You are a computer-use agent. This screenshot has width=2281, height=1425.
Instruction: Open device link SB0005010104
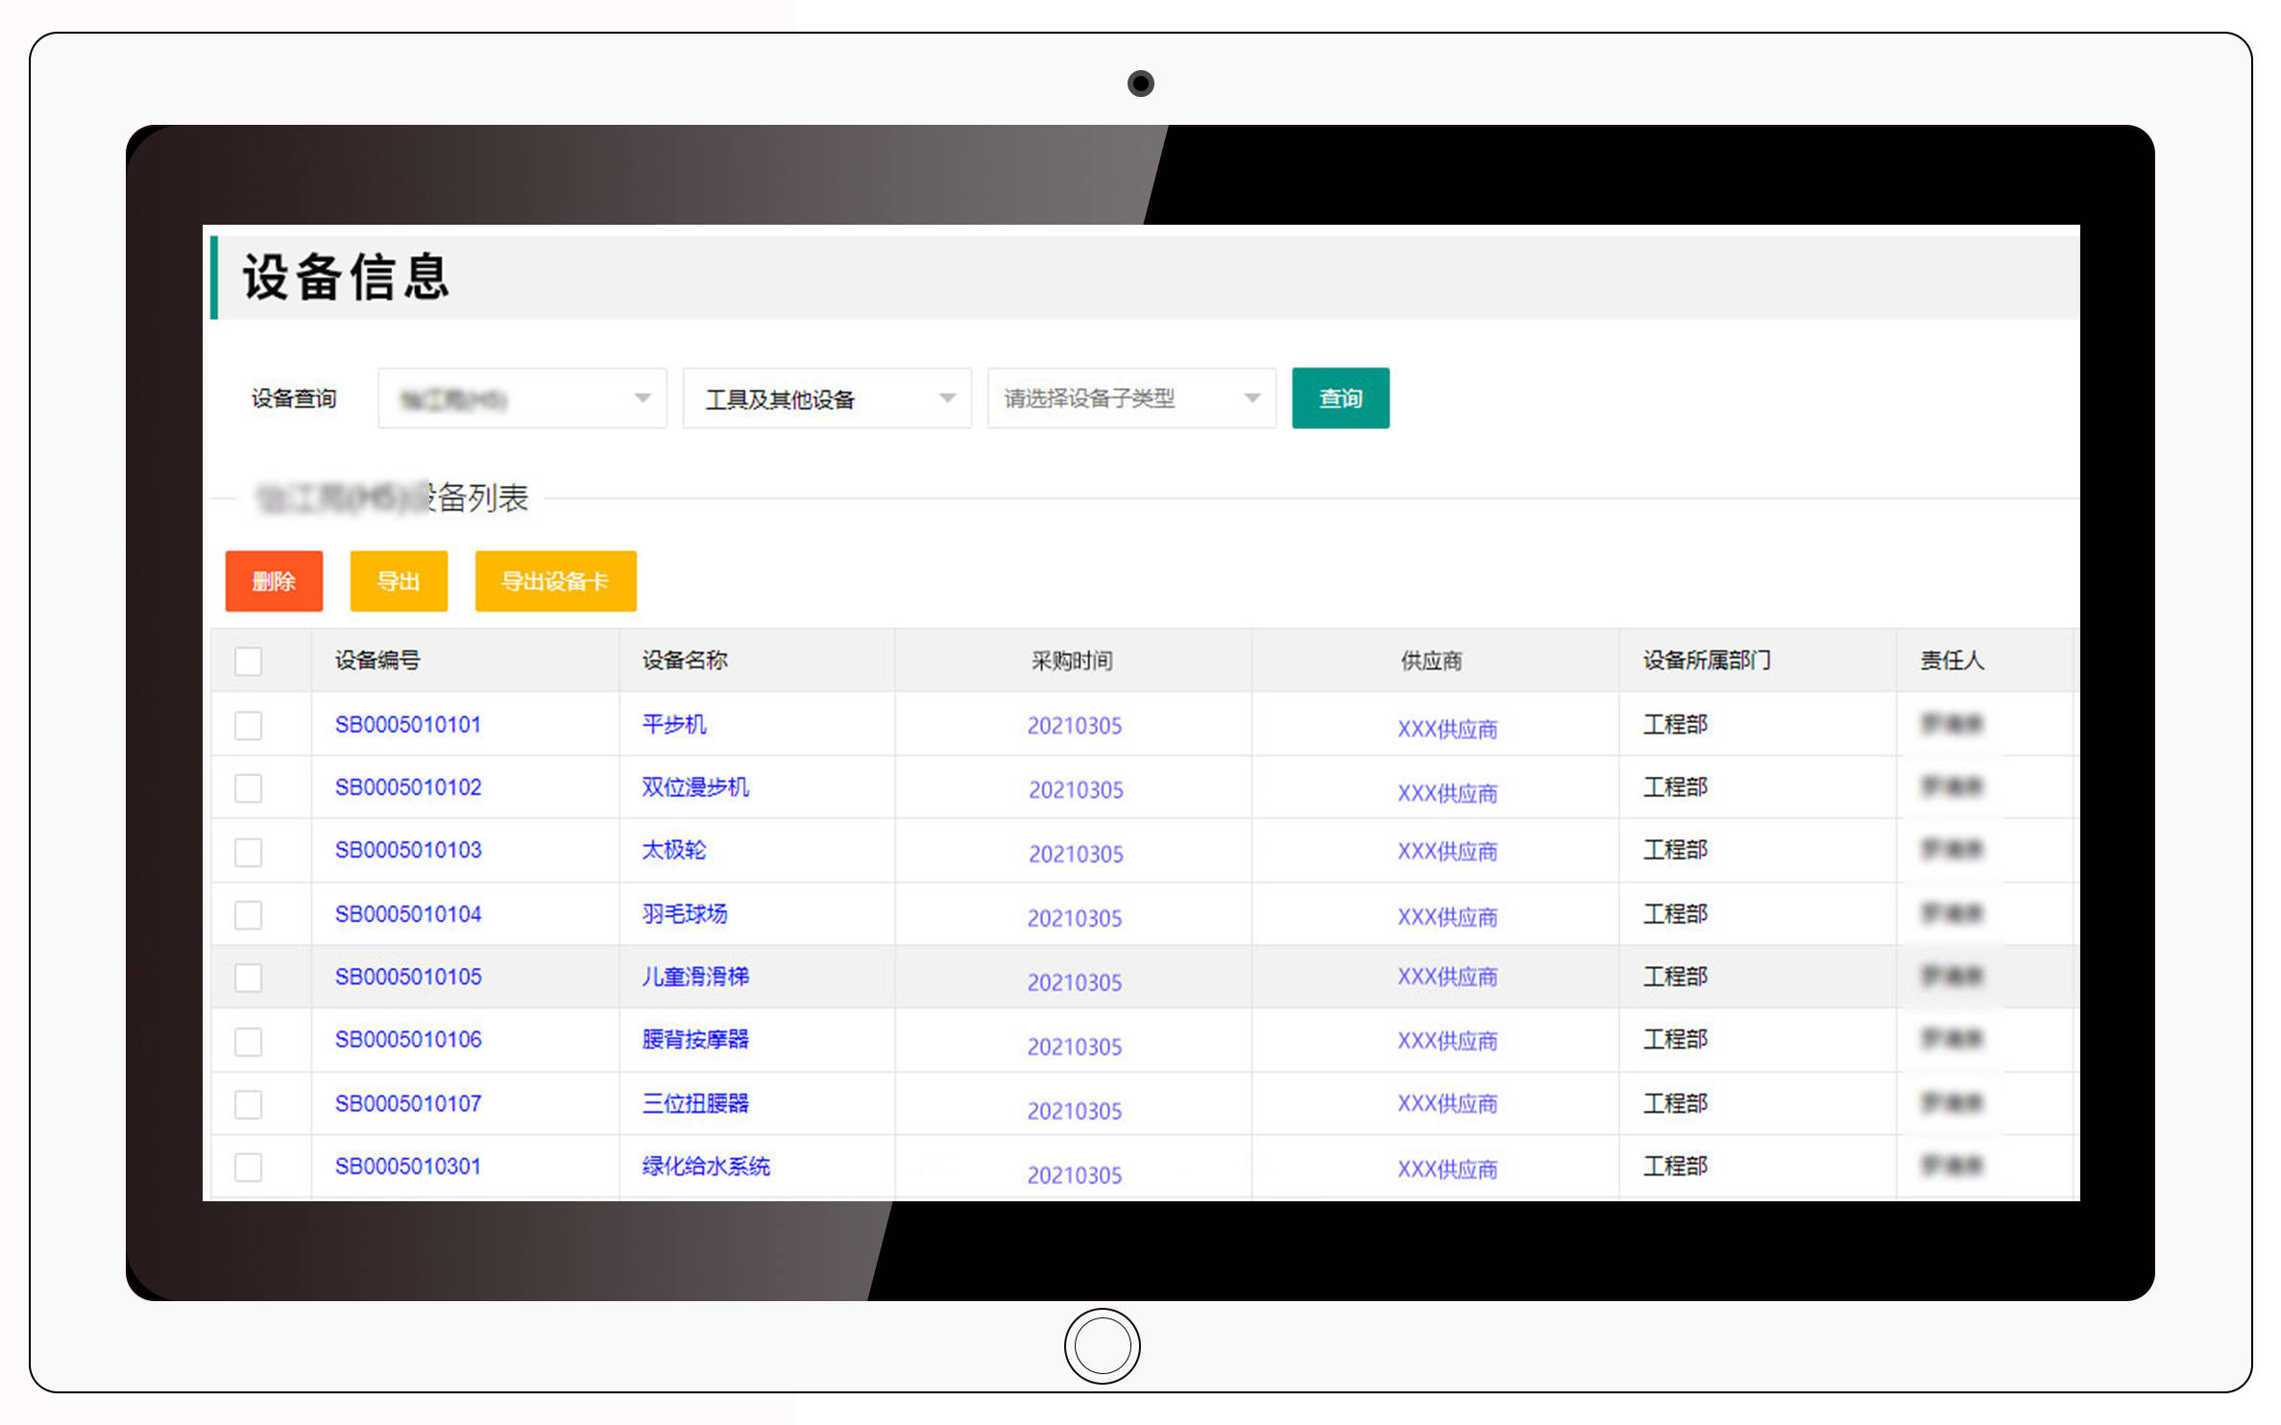click(407, 913)
